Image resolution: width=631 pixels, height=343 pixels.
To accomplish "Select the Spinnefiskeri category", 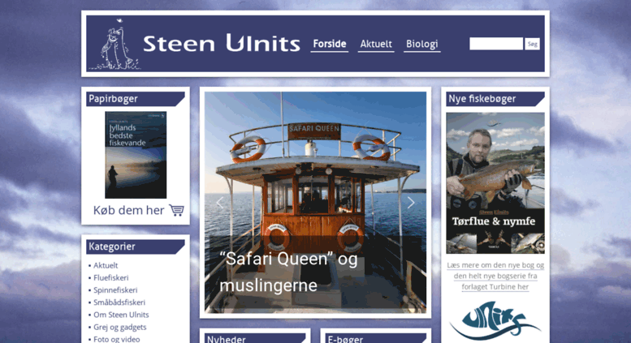I will 115,290.
